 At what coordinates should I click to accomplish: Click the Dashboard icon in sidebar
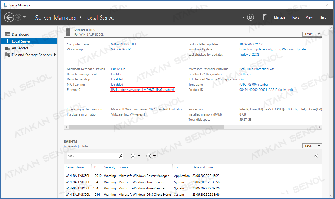coord(8,34)
